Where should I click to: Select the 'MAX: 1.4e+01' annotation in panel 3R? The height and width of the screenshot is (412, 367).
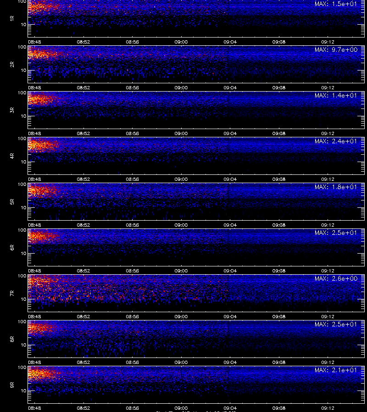click(x=336, y=95)
